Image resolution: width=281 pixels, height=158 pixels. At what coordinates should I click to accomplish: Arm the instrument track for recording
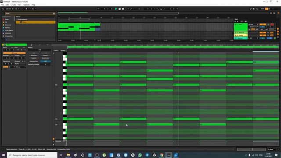272,25
